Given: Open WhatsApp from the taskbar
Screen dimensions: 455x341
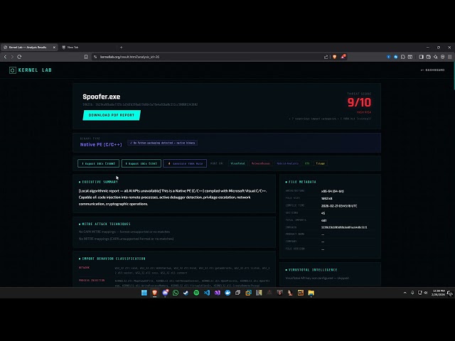Looking at the screenshot, I should coord(176,293).
